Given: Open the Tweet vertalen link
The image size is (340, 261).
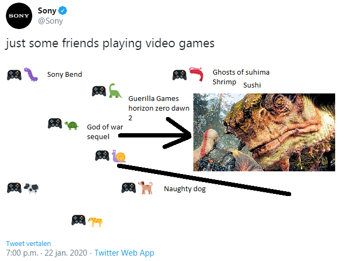Looking at the screenshot, I should pyautogui.click(x=28, y=243).
